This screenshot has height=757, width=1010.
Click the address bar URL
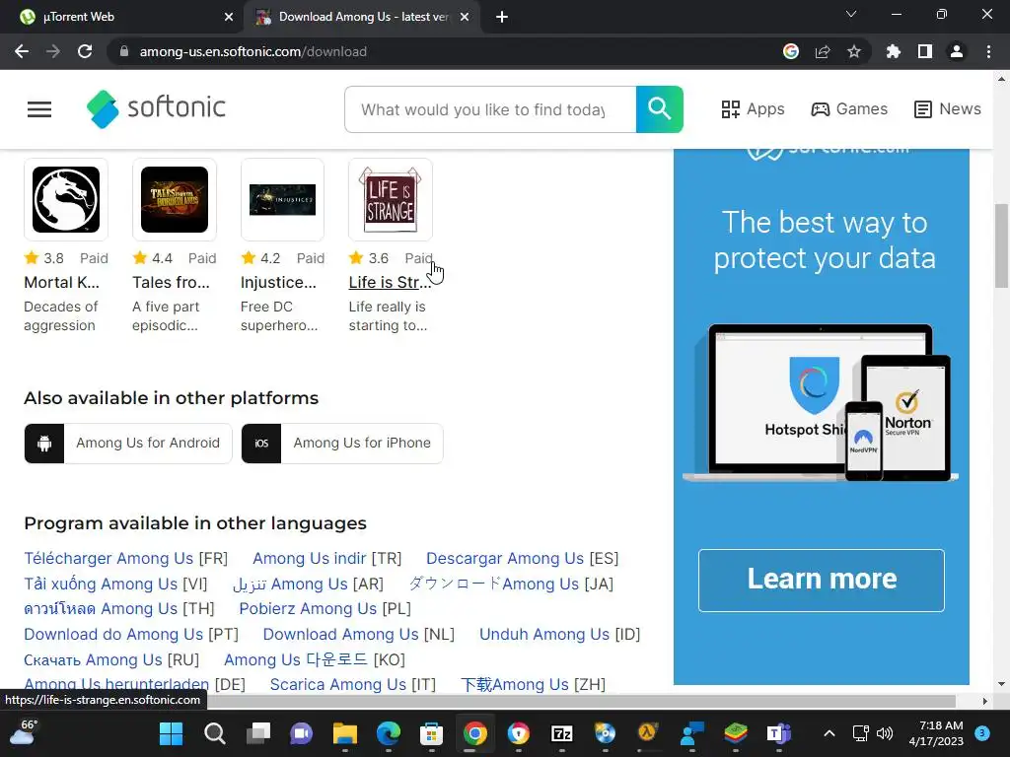(252, 51)
